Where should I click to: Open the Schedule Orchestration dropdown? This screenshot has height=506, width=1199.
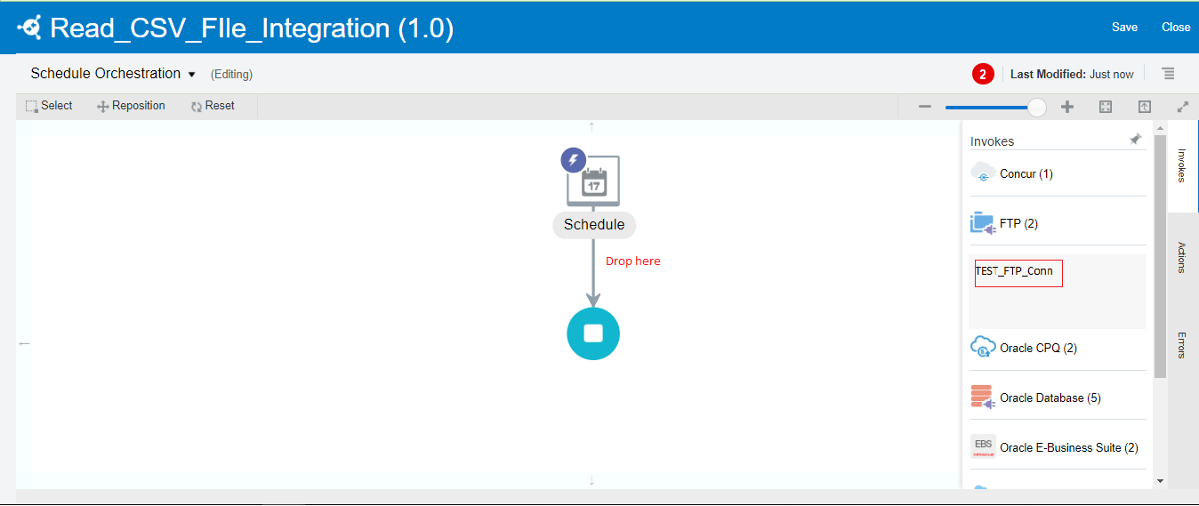113,74
